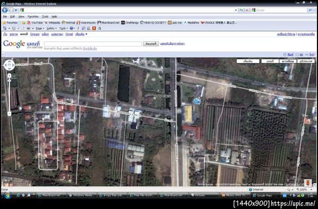Open the CRADLE favorite link
This screenshot has height=209, width=318.
(218, 23)
